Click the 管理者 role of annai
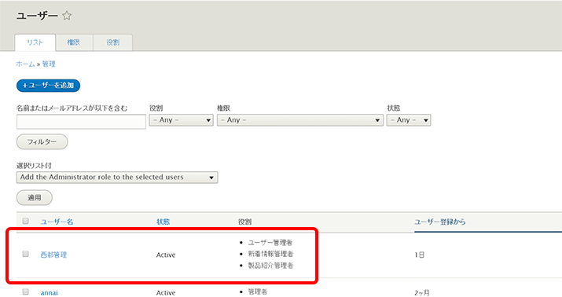The width and height of the screenshot is (562, 297). pyautogui.click(x=258, y=292)
